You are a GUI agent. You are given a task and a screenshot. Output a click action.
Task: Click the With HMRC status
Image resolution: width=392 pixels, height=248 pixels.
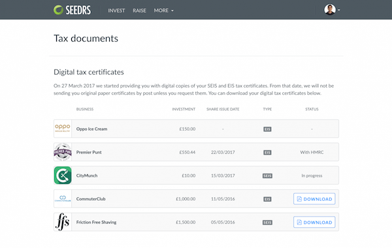tap(312, 152)
